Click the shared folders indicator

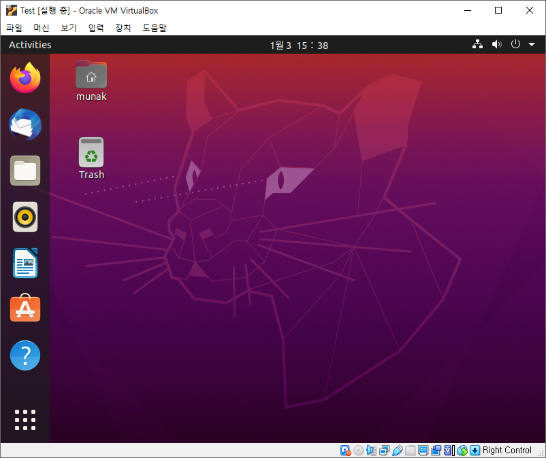[411, 451]
